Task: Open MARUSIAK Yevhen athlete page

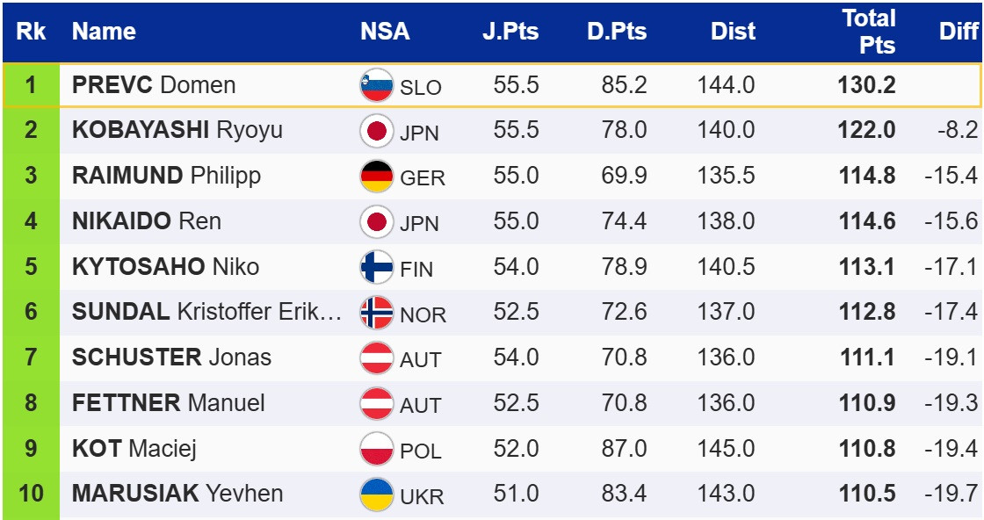Action: 177,495
